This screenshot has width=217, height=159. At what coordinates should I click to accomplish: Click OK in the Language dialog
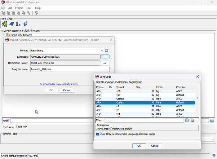[x=139, y=146]
